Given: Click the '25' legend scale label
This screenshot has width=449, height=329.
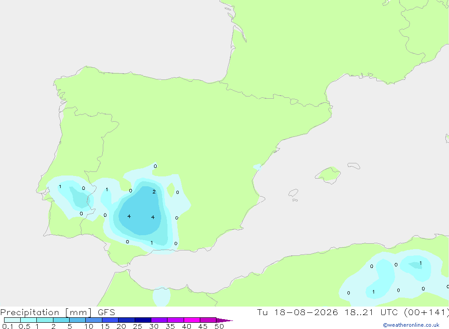Looking at the screenshot, I should pos(137,326).
